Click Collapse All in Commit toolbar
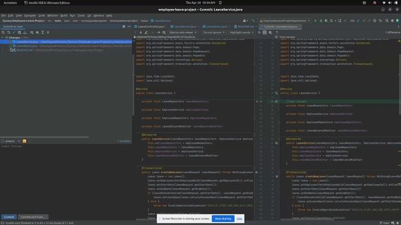The width and height of the screenshot is (401, 225). [48, 32]
